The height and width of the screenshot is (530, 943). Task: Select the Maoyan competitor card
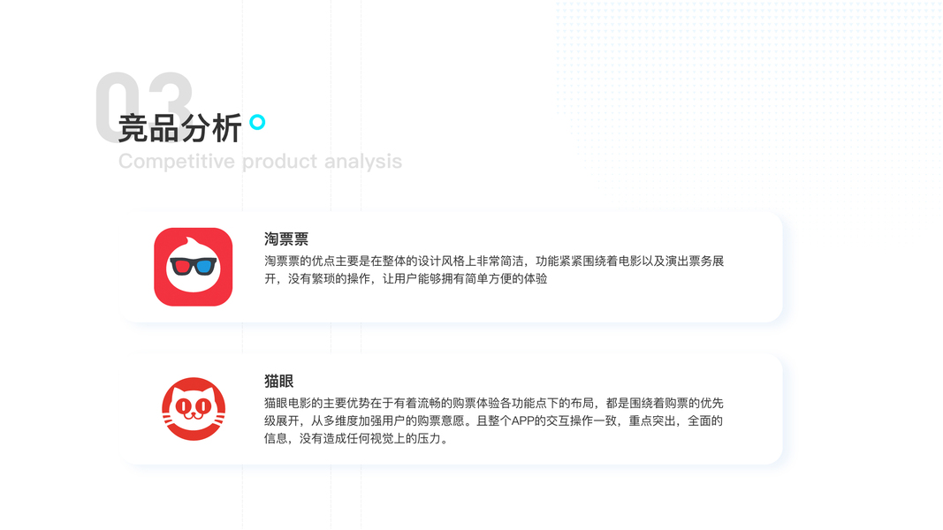(452, 409)
